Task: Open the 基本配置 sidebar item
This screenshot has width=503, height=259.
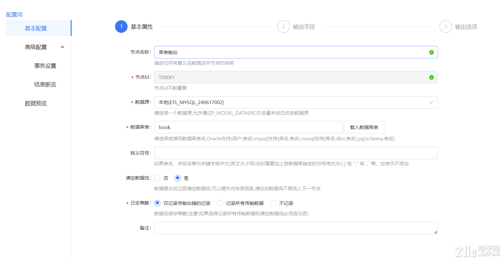Action: point(39,28)
